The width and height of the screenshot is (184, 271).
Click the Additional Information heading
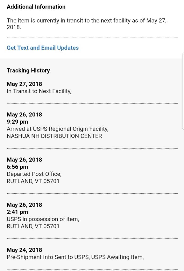[x=36, y=7]
